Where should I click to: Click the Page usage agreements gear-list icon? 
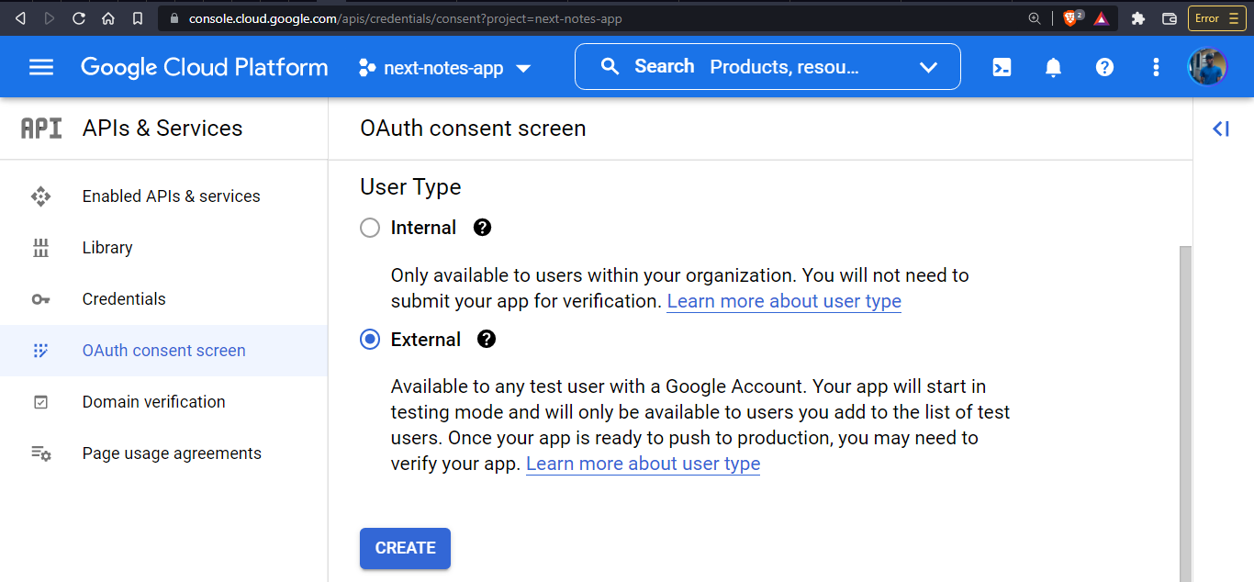pyautogui.click(x=40, y=453)
